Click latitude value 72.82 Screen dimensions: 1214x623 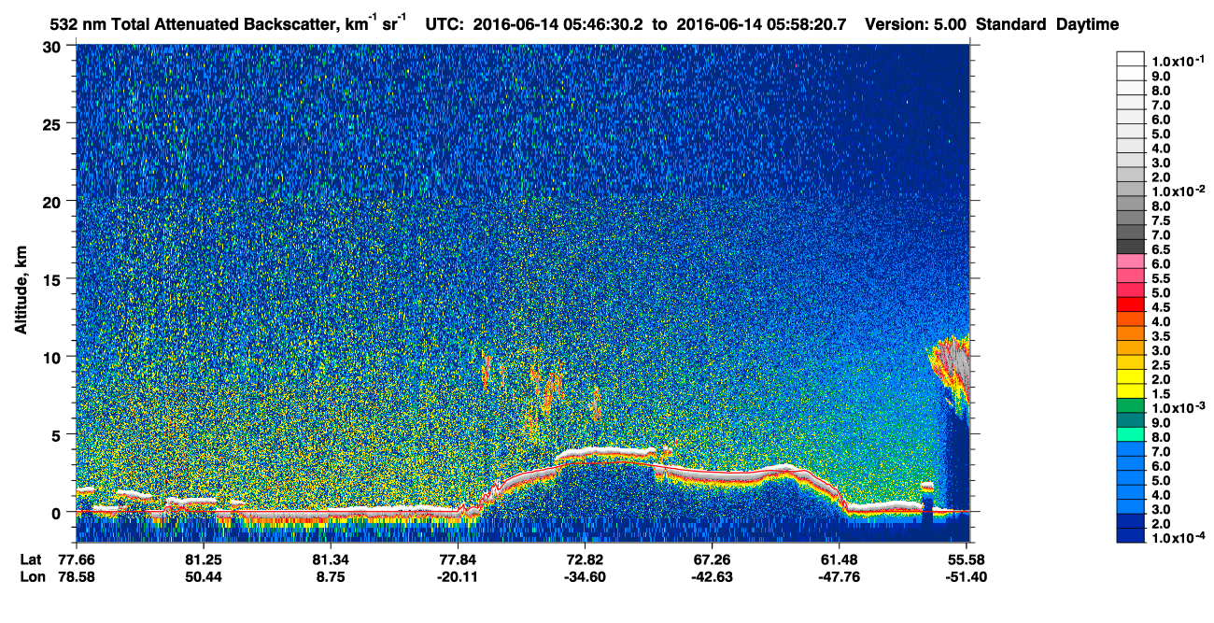point(584,559)
